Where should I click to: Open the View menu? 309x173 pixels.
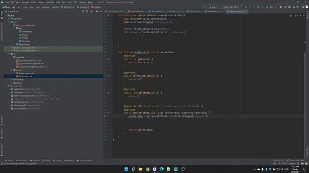pos(18,2)
